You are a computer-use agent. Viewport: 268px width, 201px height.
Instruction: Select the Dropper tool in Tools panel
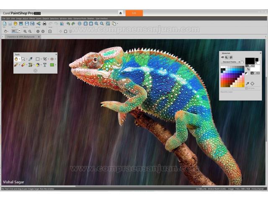pos(31,59)
